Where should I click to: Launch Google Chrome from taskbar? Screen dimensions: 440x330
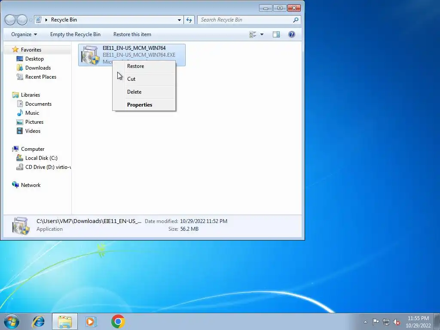[118, 321]
